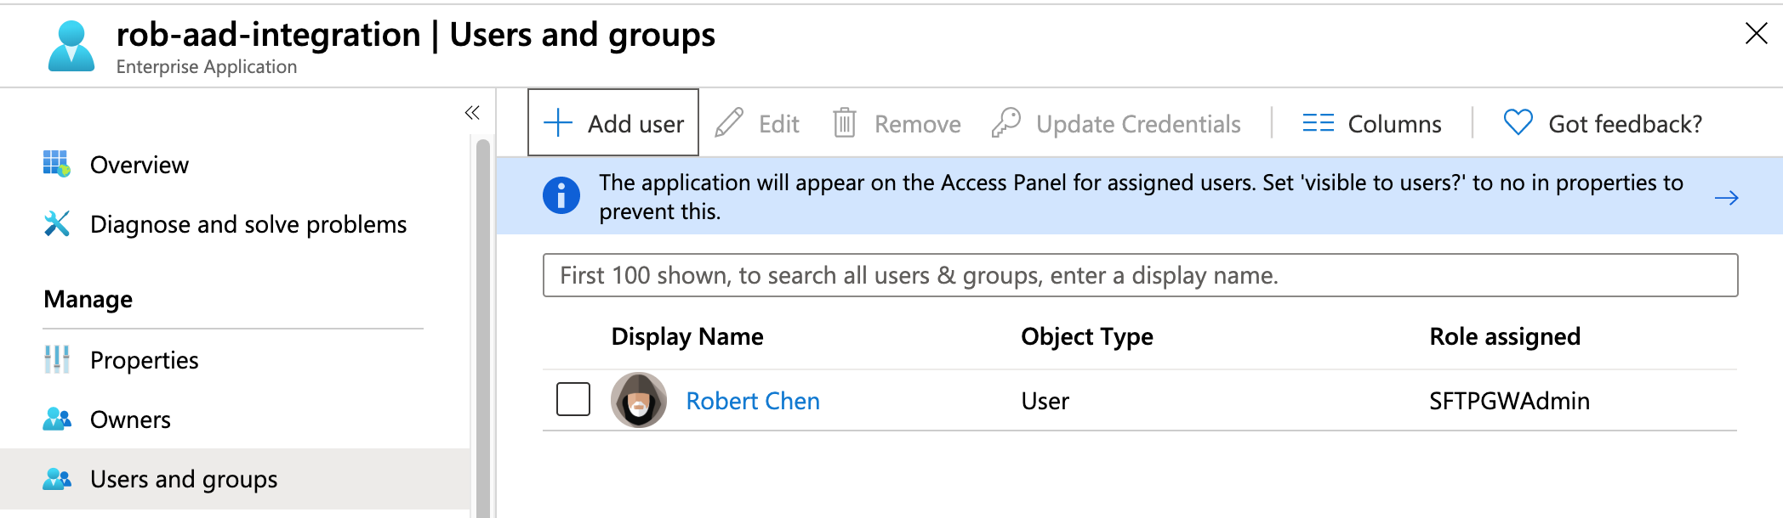Click the sidebar vertical scrollbar

[x=482, y=327]
